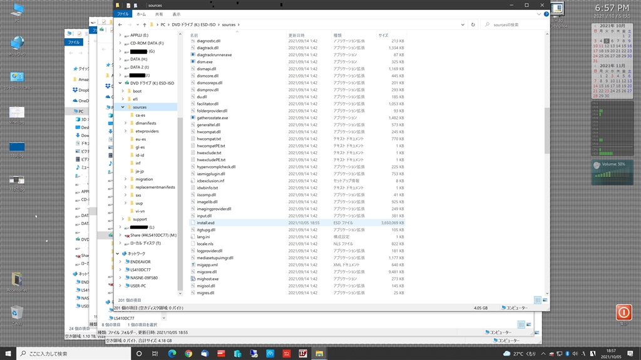Open the 共有 ribbon tab
Viewport: 641px width, 360px height.
click(158, 14)
